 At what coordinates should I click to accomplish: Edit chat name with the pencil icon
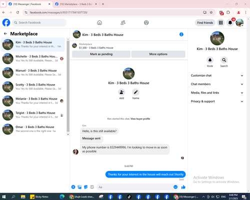click(x=136, y=92)
